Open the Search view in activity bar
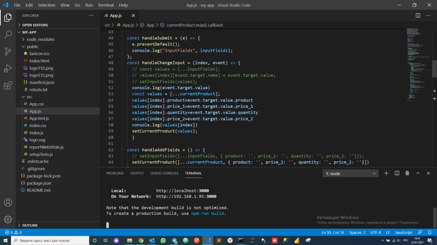437x245 pixels. tap(8, 34)
